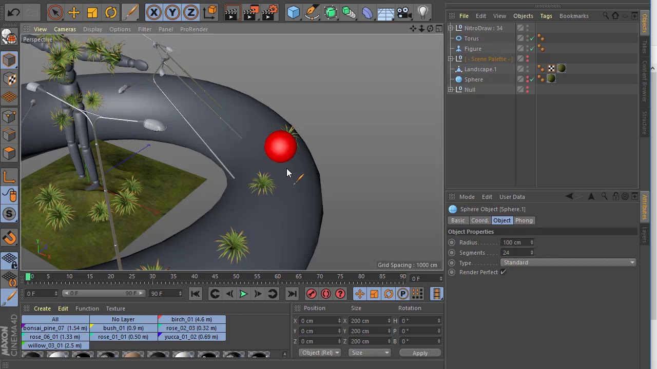Select the Rotate tool
The image size is (657, 369).
point(110,12)
